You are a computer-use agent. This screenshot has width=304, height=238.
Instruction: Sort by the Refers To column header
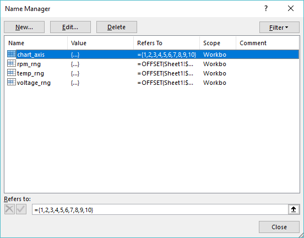tap(166, 43)
